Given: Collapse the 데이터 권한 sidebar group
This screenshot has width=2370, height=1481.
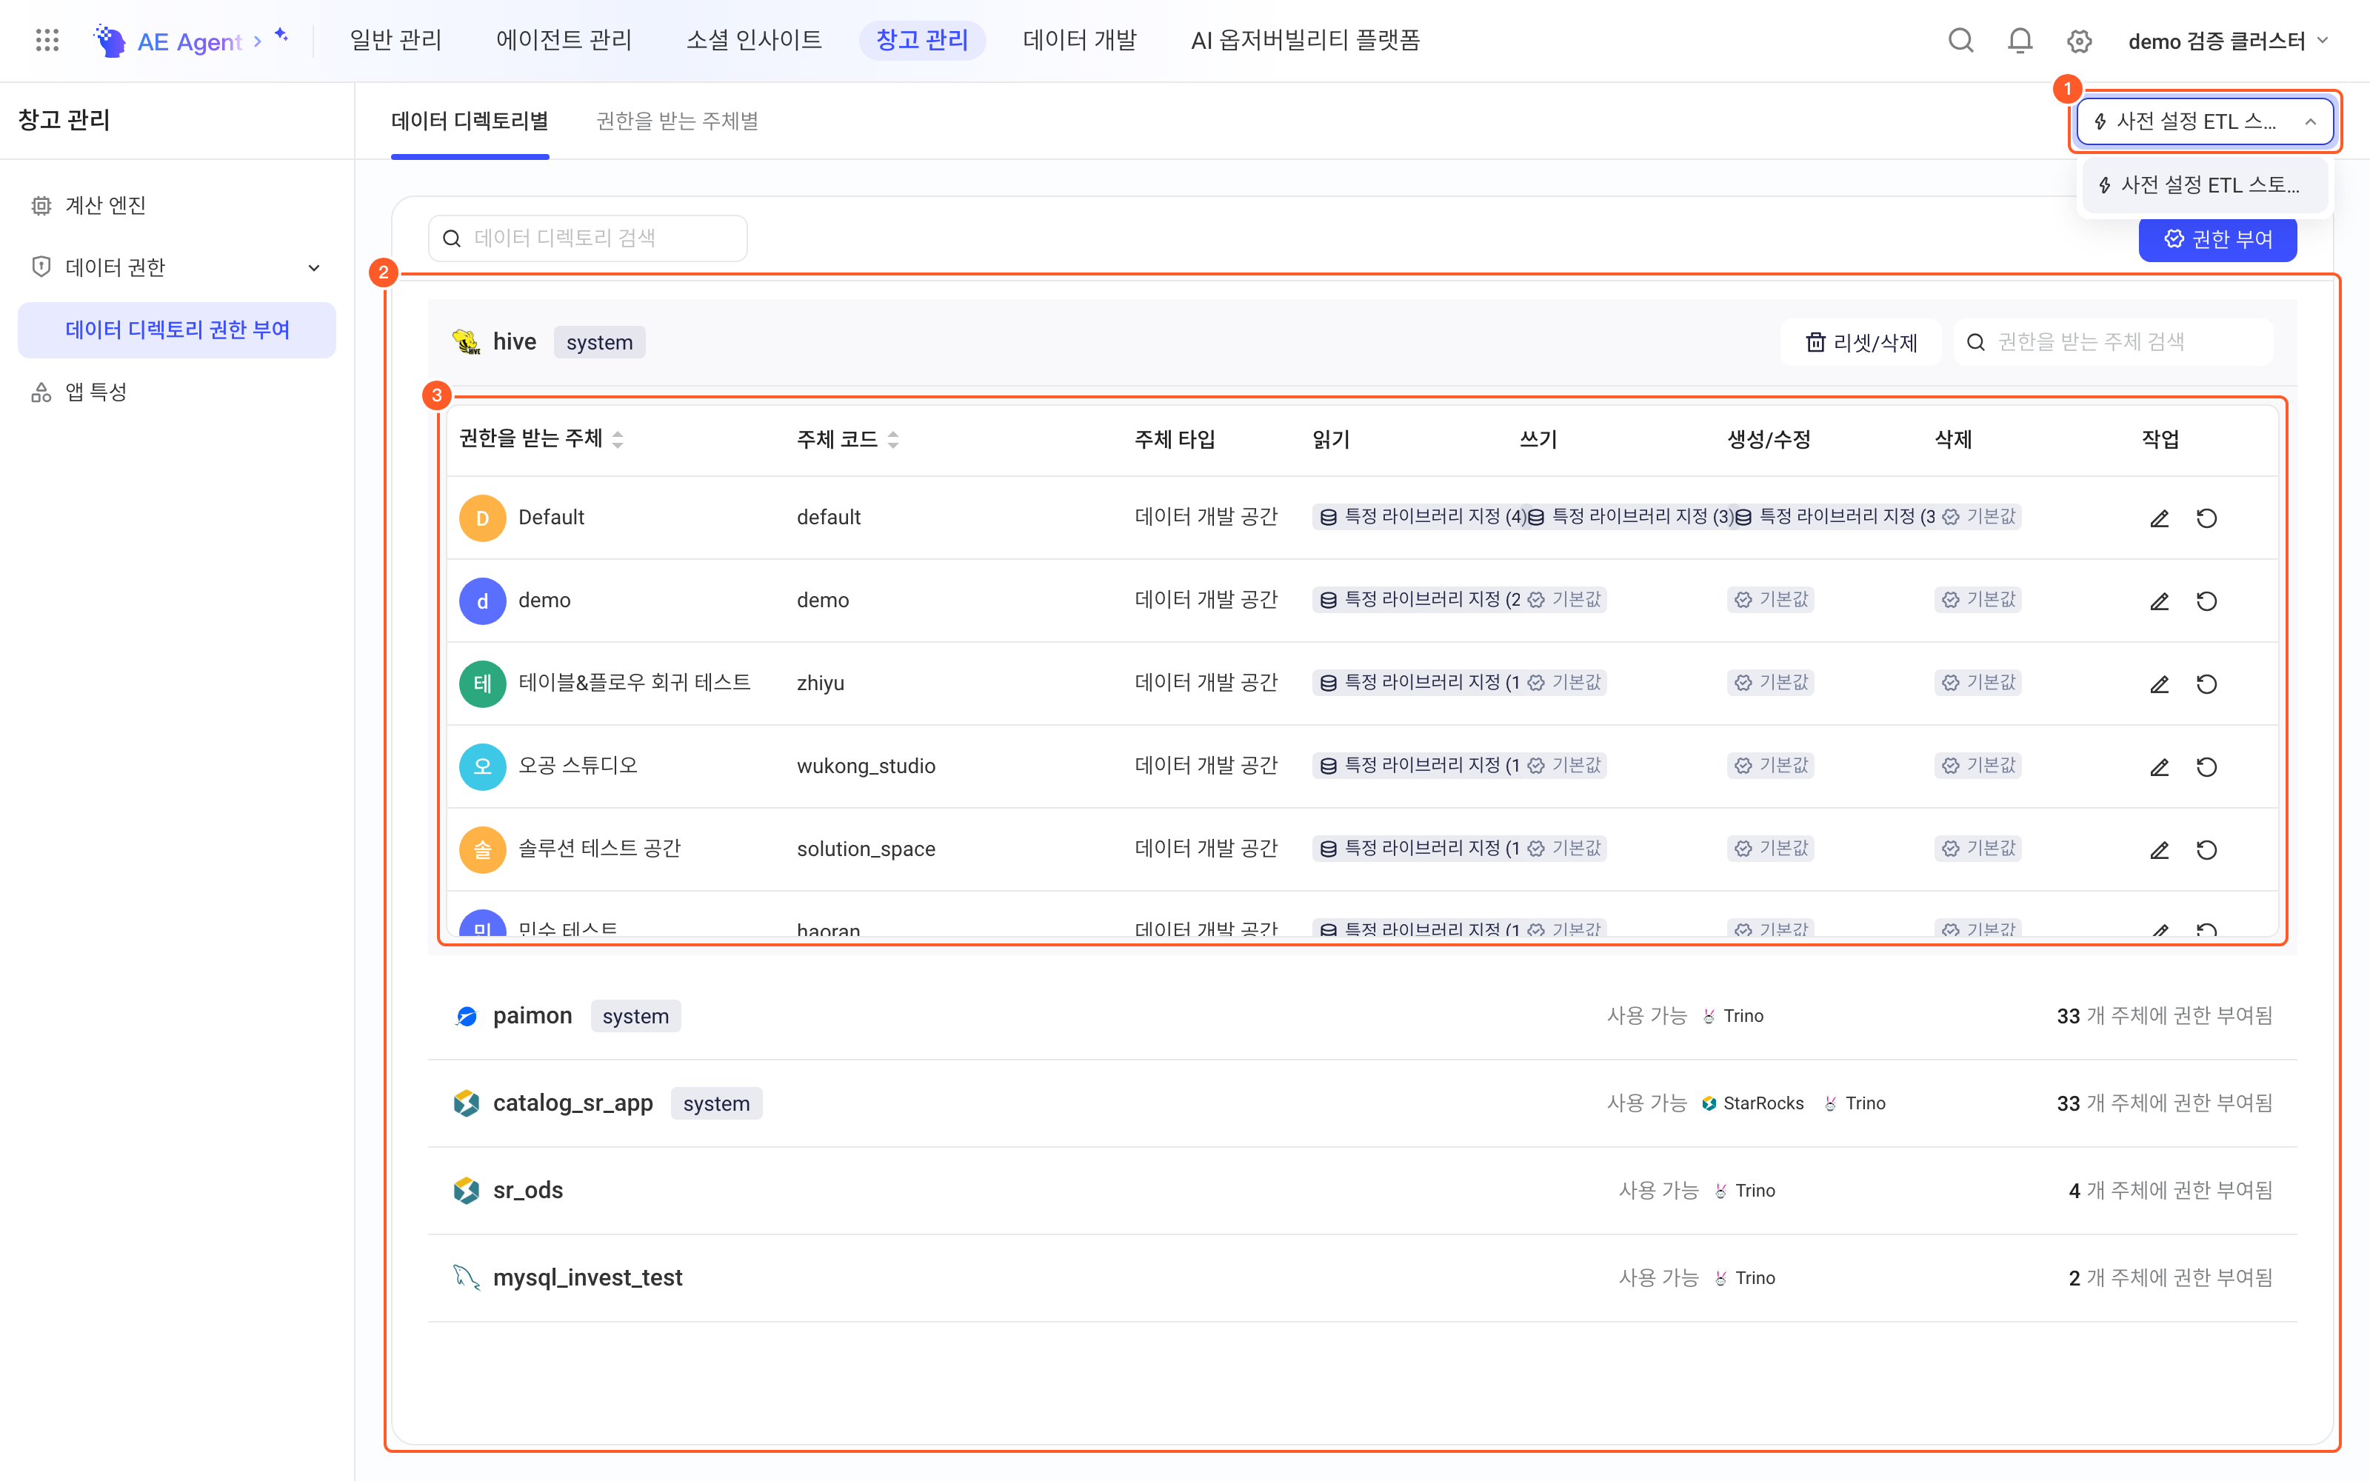Looking at the screenshot, I should (177, 267).
